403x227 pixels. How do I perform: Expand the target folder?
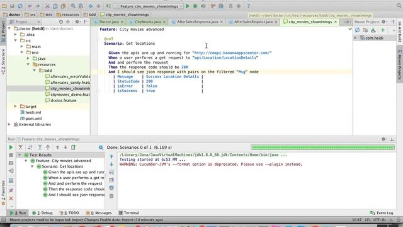pos(16,107)
